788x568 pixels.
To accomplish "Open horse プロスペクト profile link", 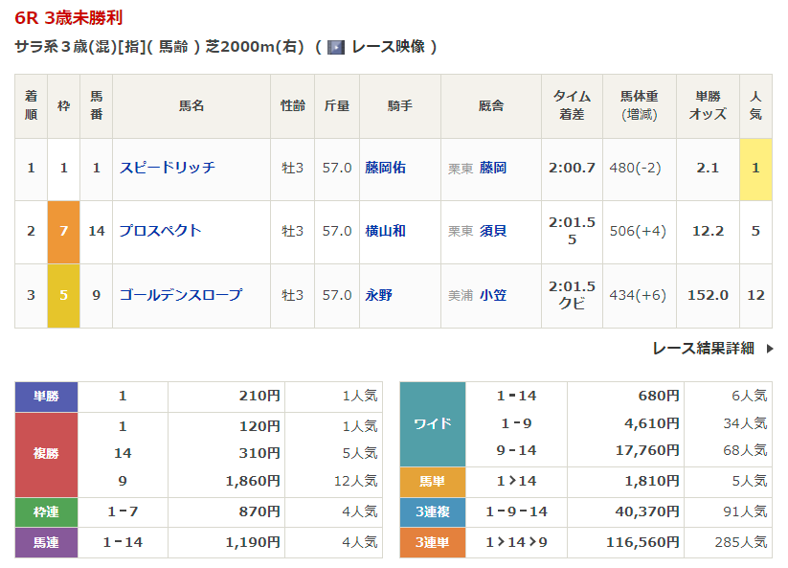I will point(161,231).
